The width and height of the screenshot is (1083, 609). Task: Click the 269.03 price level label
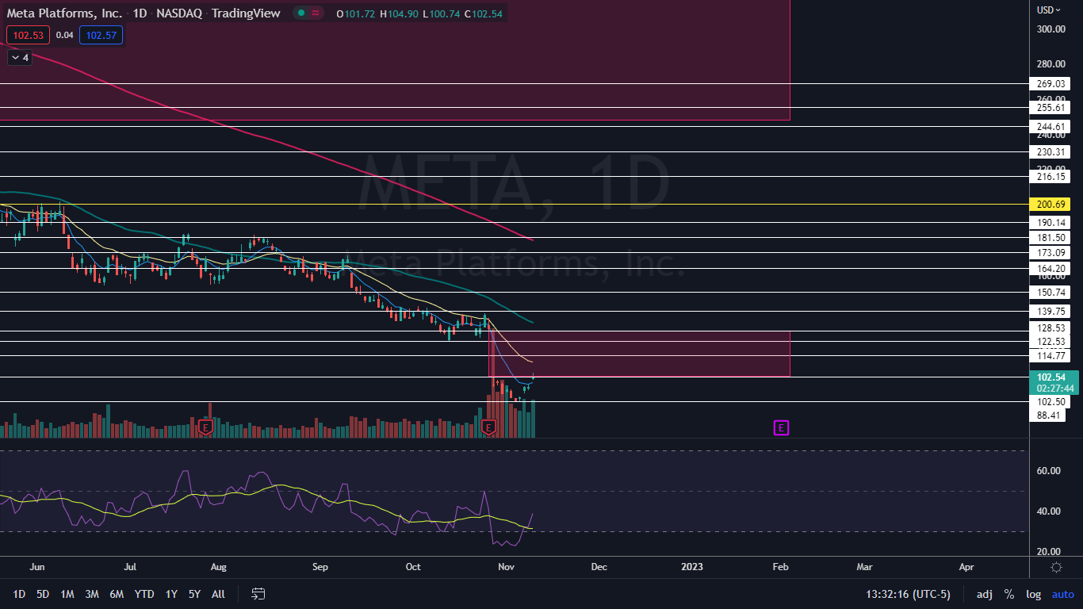pyautogui.click(x=1050, y=83)
